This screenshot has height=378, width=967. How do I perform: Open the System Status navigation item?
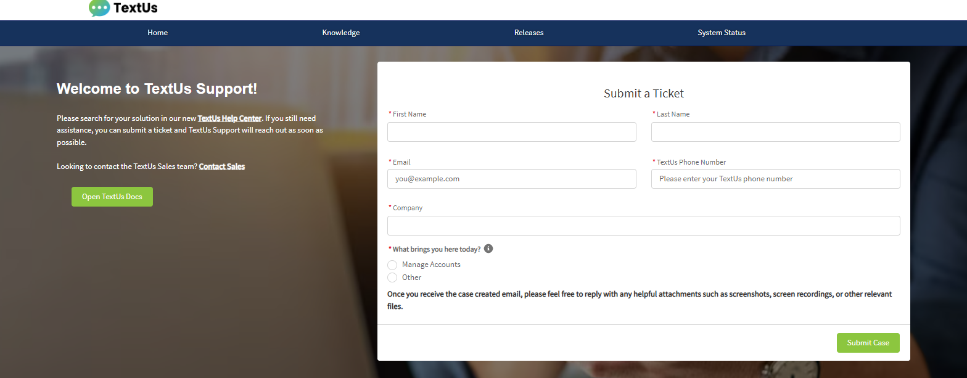[722, 33]
